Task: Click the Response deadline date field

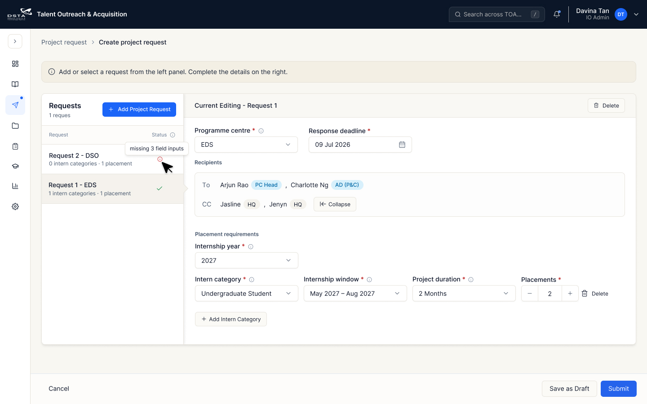Action: pos(360,145)
